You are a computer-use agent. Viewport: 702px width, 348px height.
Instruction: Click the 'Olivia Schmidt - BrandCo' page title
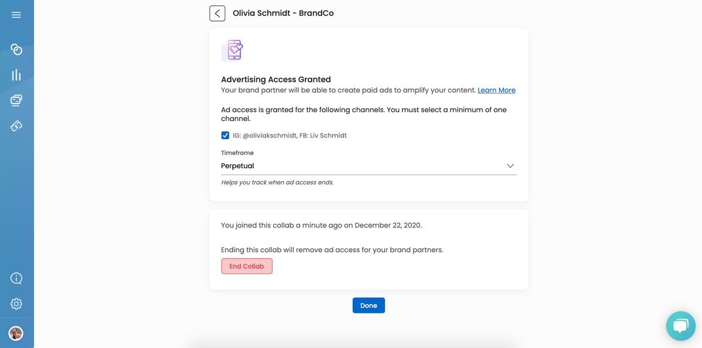pyautogui.click(x=283, y=13)
